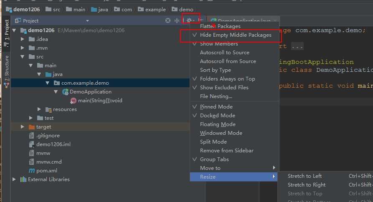The image size is (373, 202).
Task: Open File Nesting... menu item
Action: (x=234, y=96)
